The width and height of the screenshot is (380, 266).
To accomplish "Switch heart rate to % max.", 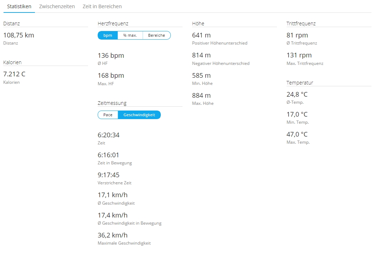I will [x=130, y=35].
